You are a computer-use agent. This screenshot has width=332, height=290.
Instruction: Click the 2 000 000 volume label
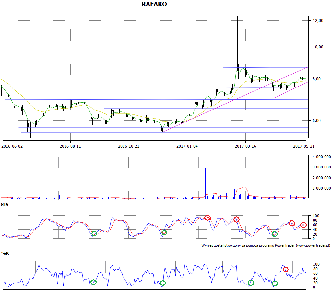[x=322, y=178]
